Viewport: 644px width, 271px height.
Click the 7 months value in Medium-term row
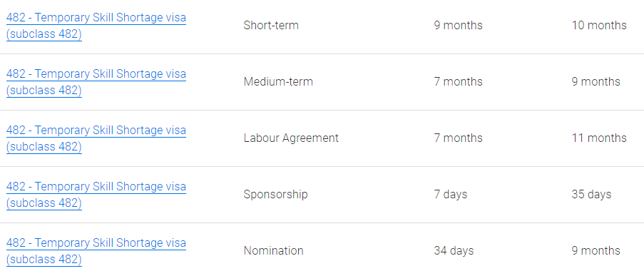[x=458, y=82]
